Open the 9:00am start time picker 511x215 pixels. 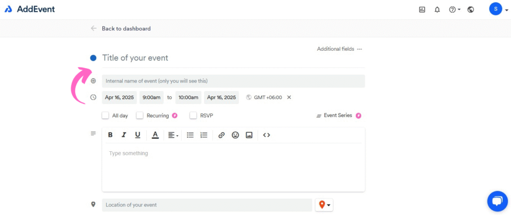click(152, 98)
